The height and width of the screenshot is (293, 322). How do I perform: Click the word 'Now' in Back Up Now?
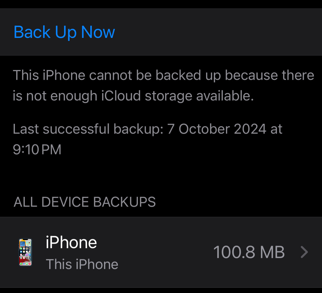98,32
